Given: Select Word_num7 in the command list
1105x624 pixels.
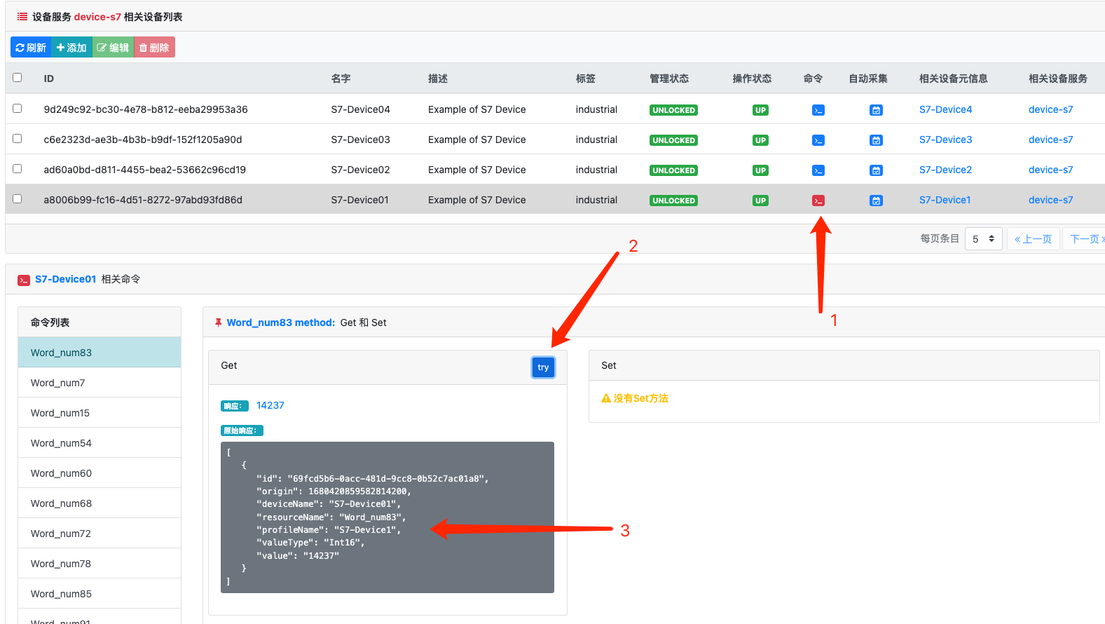Looking at the screenshot, I should coord(99,383).
